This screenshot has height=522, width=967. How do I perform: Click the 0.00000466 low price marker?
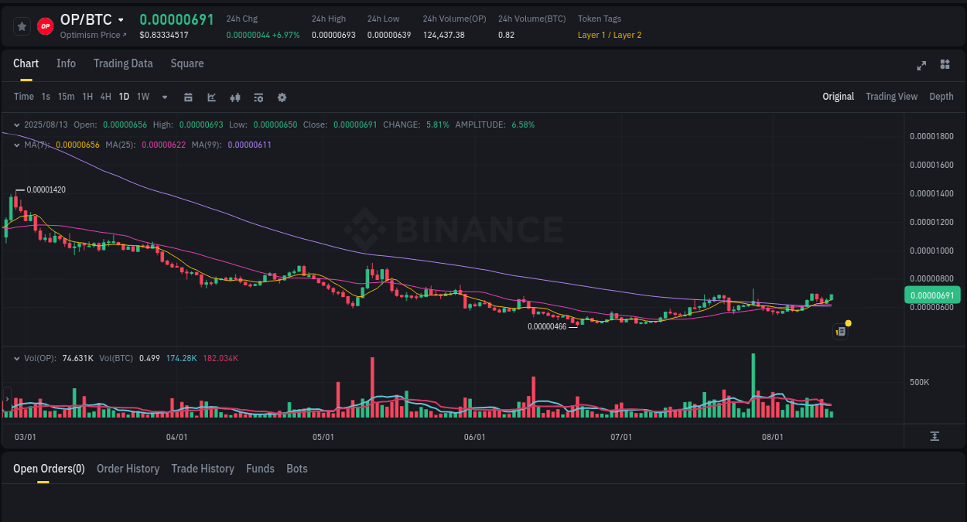[x=547, y=326]
